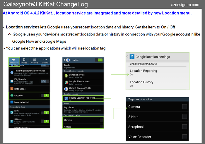205x144 pixels.
Task: Open Location History setting
Action: [158, 84]
